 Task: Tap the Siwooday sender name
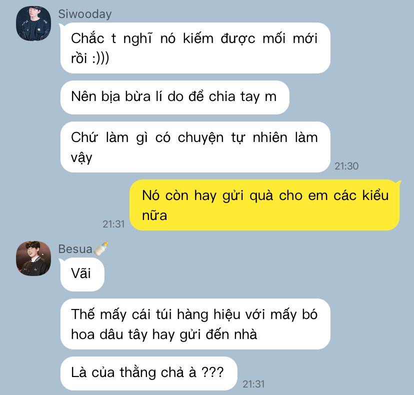pyautogui.click(x=85, y=14)
